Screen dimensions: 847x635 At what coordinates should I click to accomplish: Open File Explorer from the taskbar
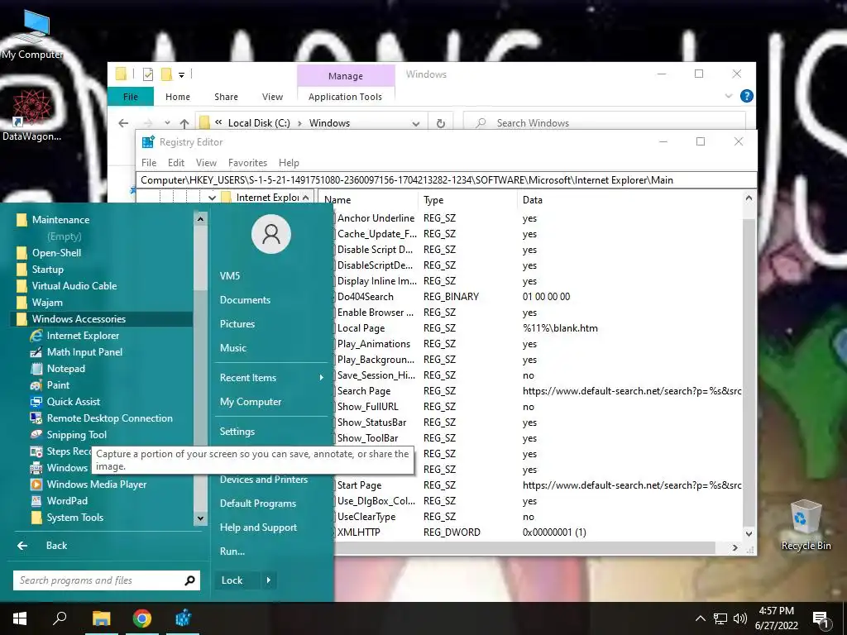101,618
